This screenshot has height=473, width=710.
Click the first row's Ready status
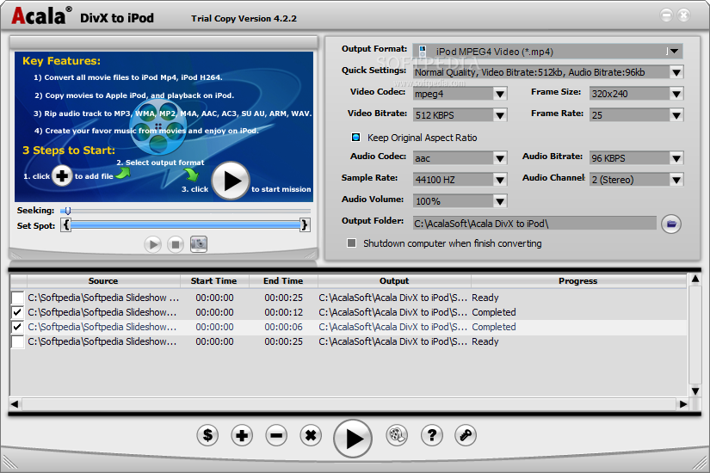pyautogui.click(x=485, y=298)
